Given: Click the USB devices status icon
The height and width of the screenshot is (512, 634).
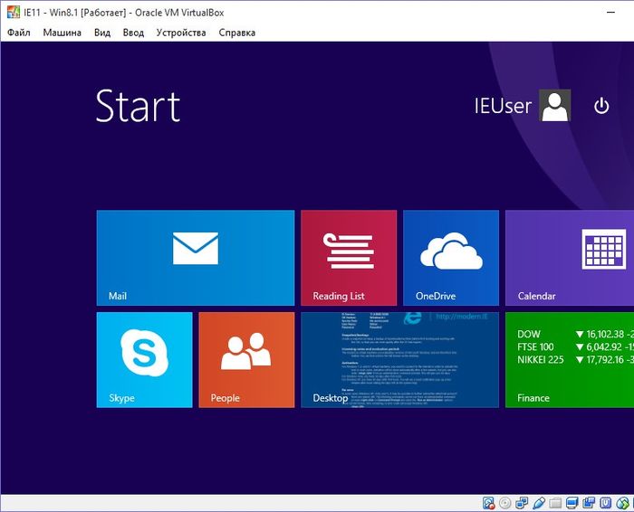Looking at the screenshot, I should (539, 503).
